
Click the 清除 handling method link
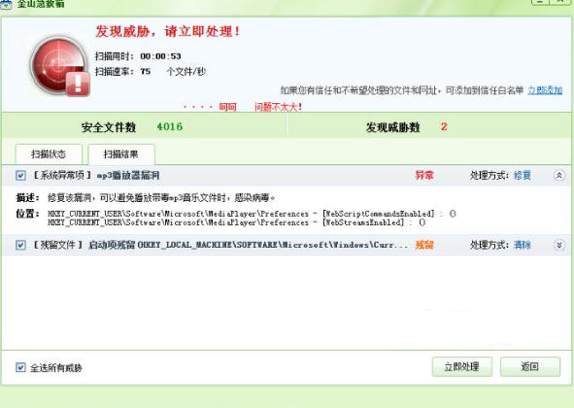(522, 245)
